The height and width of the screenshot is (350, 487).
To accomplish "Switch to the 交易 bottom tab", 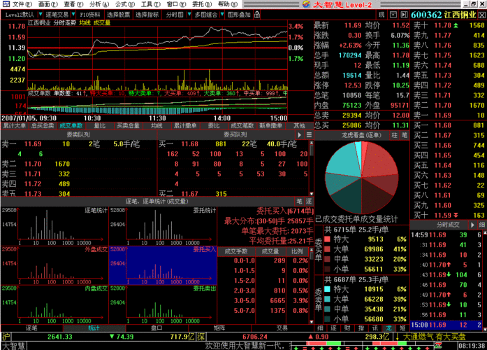I will tap(282, 328).
